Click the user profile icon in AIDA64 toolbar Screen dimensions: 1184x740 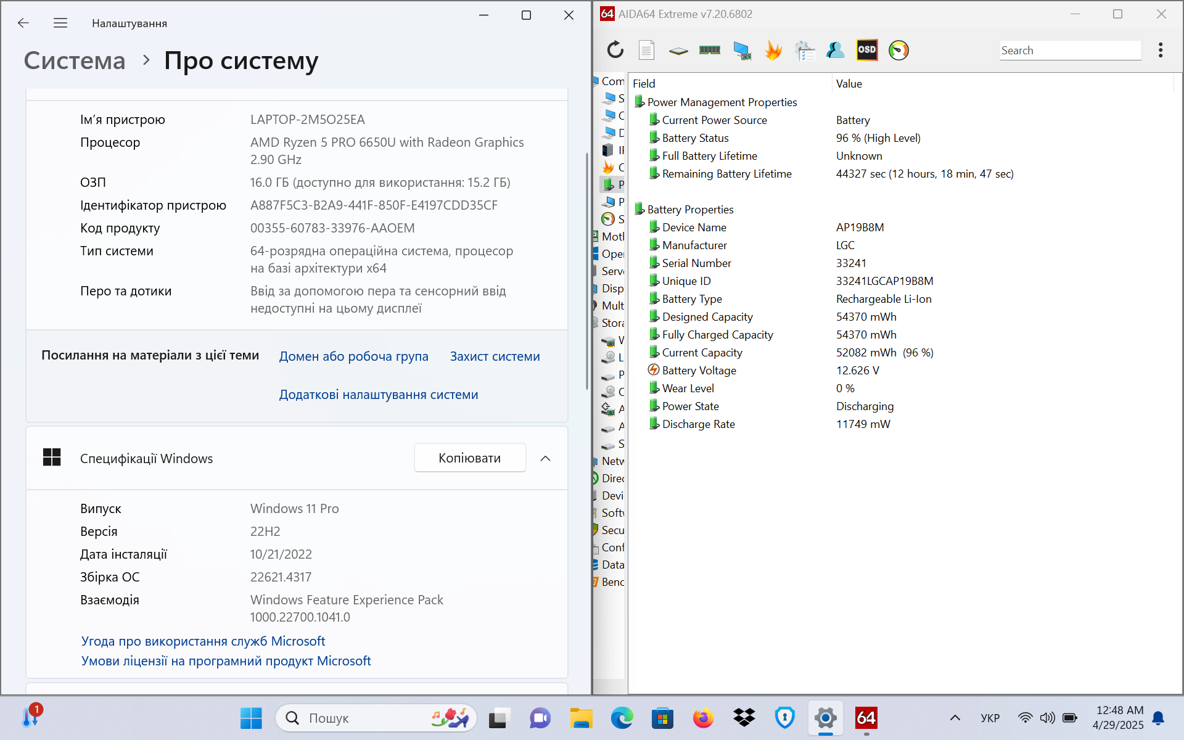point(836,50)
